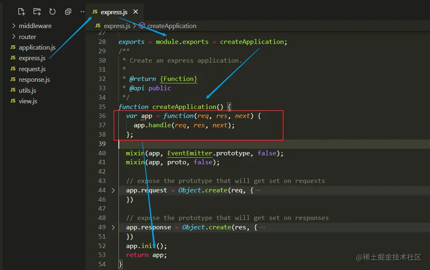430x270 pixels.
Task: Click the folded ellipsis after Object.create(req, {
Action: [258, 190]
